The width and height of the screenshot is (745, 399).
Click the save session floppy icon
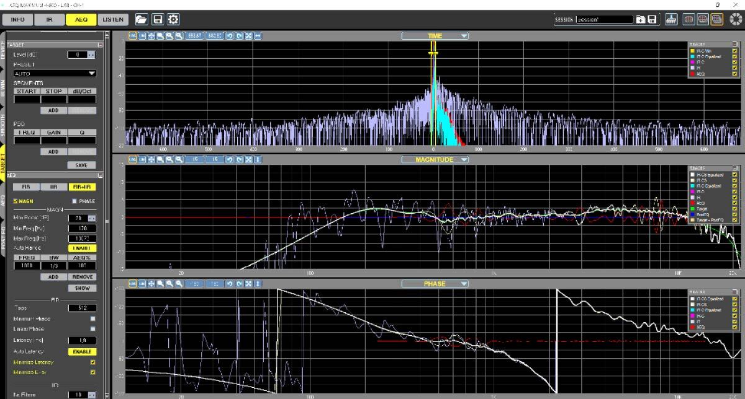click(x=652, y=20)
